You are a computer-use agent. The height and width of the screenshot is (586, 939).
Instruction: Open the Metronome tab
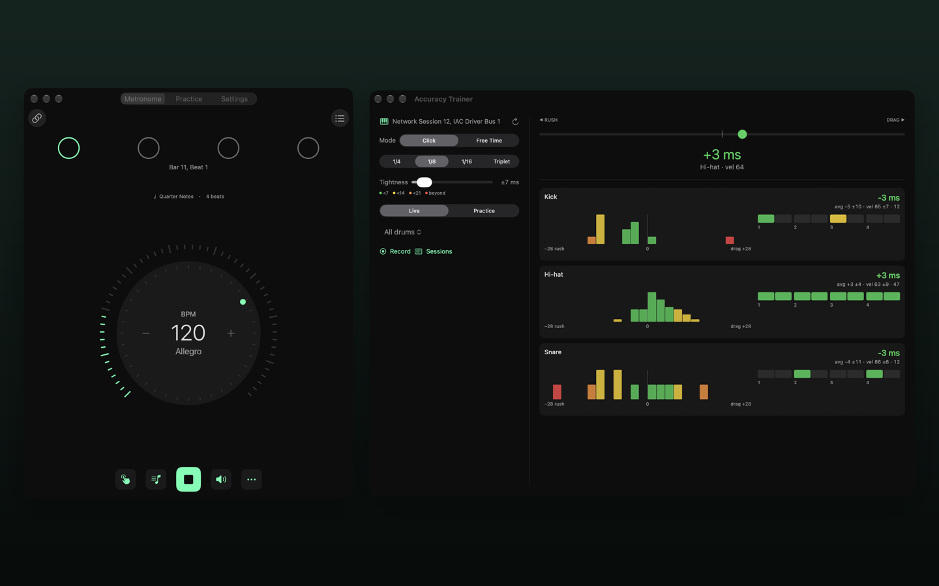point(143,99)
